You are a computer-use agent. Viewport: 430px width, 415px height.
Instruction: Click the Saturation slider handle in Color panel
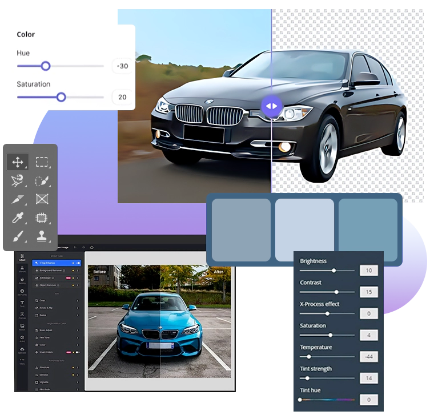point(61,97)
